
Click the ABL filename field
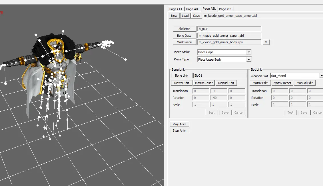263,16
